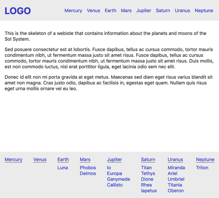This screenshot has width=219, height=198.
Task: Open the Europa moon link
Action: coord(114,174)
